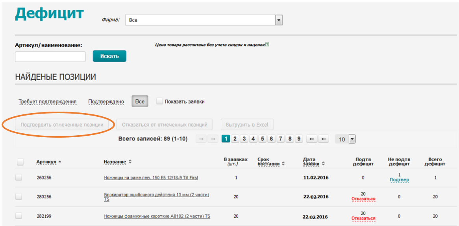The width and height of the screenshot is (459, 226).
Task: Click the price help question icon
Action: (x=267, y=45)
